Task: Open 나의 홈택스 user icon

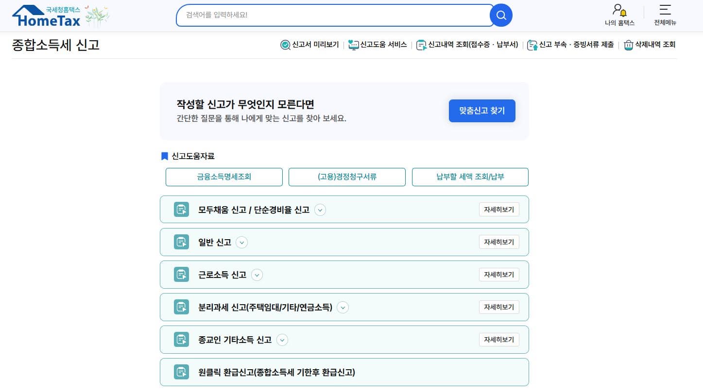Action: pyautogui.click(x=619, y=10)
